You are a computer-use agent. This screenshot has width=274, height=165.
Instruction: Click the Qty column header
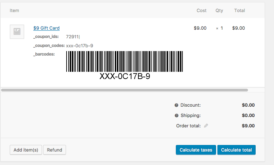click(x=219, y=11)
